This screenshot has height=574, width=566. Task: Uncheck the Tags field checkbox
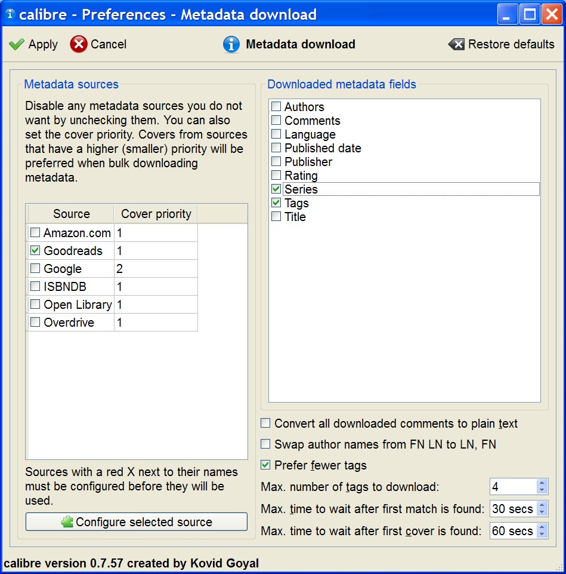276,203
